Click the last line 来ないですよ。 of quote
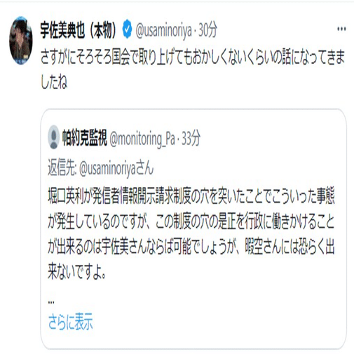 coord(77,272)
